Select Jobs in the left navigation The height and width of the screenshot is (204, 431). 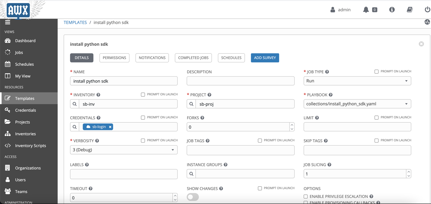[x=19, y=52]
